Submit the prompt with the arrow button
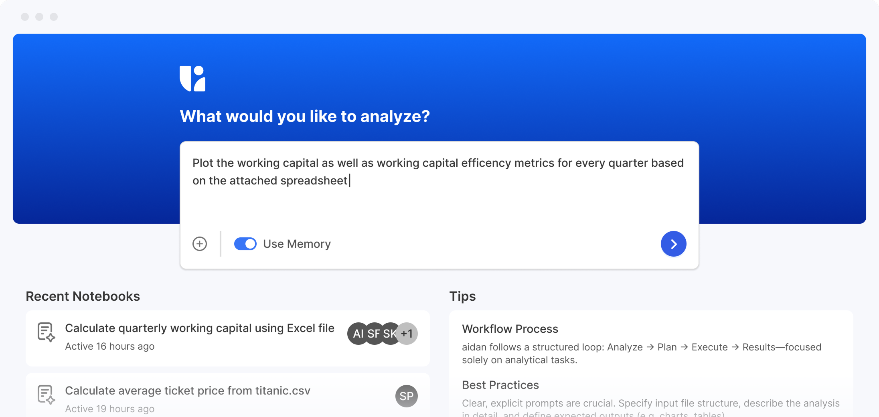The width and height of the screenshot is (879, 417). click(x=673, y=244)
